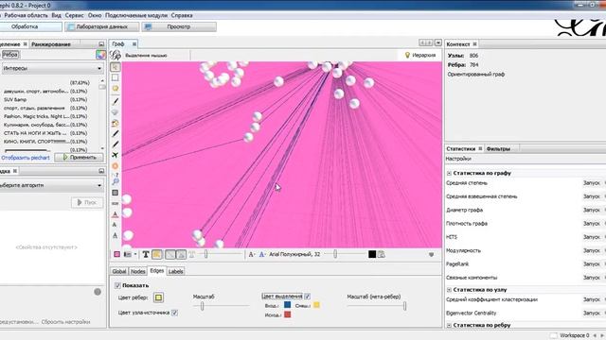Viewport: 606px width, 340px height.
Task: Switch to the Просмотр tab
Action: coord(179,26)
